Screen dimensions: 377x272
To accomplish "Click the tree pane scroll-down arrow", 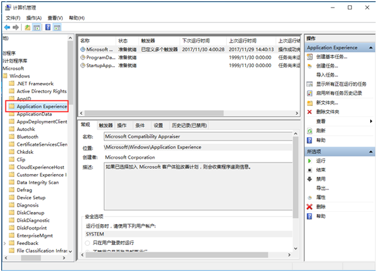I will (70, 252).
